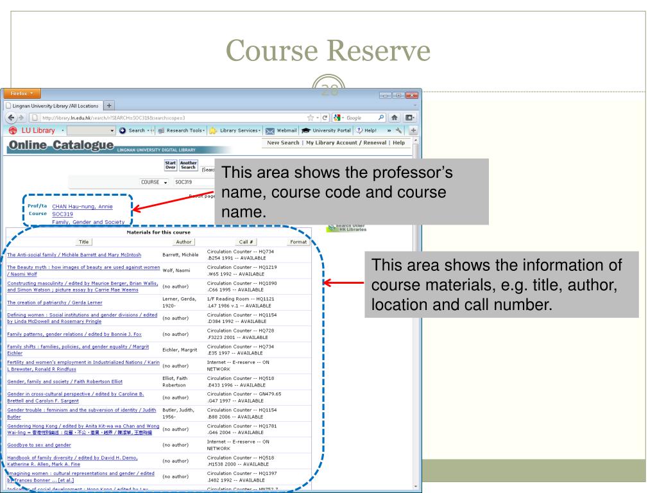The width and height of the screenshot is (657, 493).
Task: Go to the home page icon
Action: click(x=395, y=118)
